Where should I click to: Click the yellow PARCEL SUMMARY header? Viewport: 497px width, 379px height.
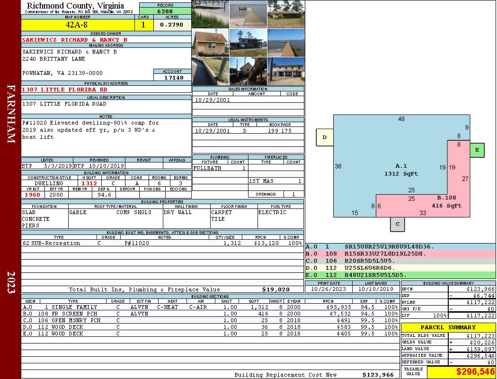point(448,327)
